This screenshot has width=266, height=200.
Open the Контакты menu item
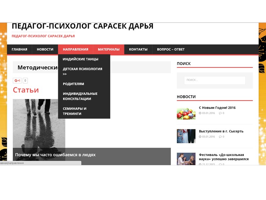tap(138, 49)
